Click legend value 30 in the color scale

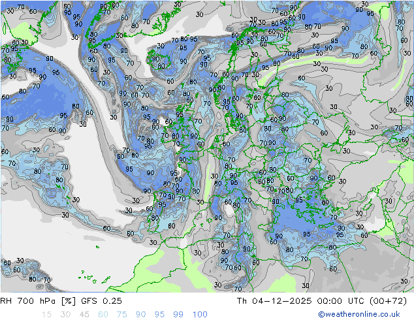pos(65,315)
